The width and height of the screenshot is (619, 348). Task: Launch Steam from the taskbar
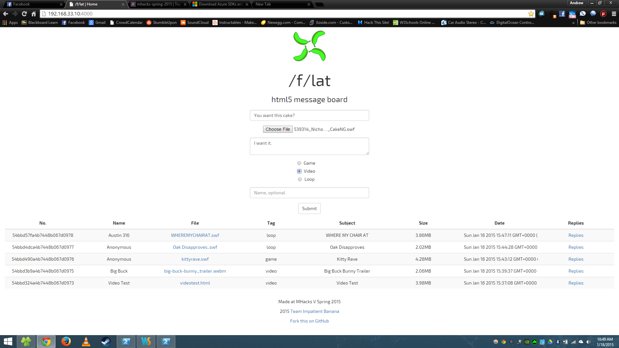[x=106, y=341]
